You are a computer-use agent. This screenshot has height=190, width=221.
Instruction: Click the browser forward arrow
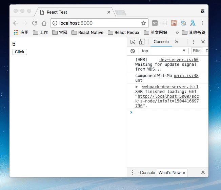(x=25, y=23)
